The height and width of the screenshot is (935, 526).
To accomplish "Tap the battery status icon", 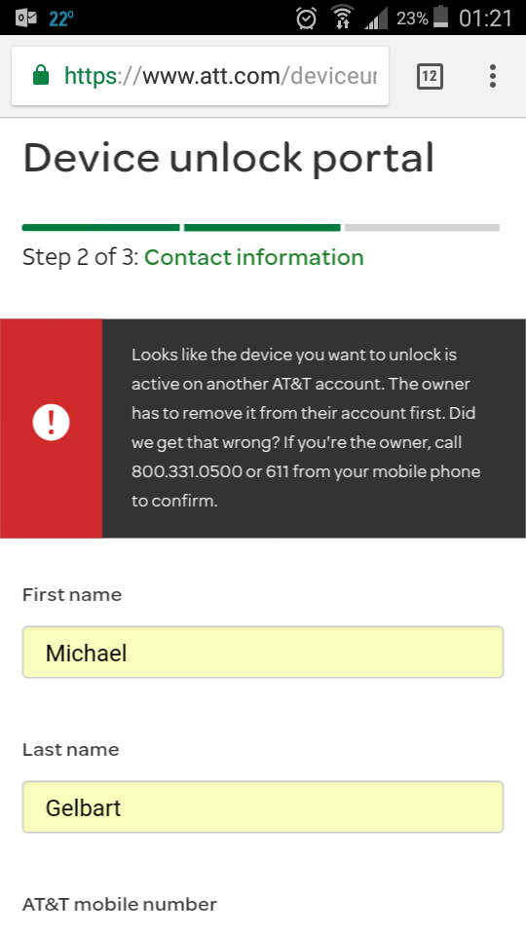I will pyautogui.click(x=440, y=17).
